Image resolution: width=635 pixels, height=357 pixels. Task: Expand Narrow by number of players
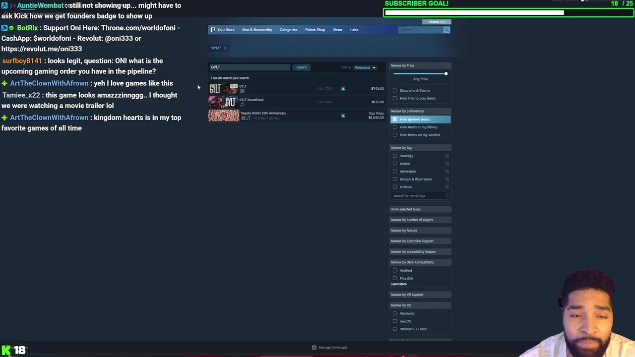click(420, 220)
